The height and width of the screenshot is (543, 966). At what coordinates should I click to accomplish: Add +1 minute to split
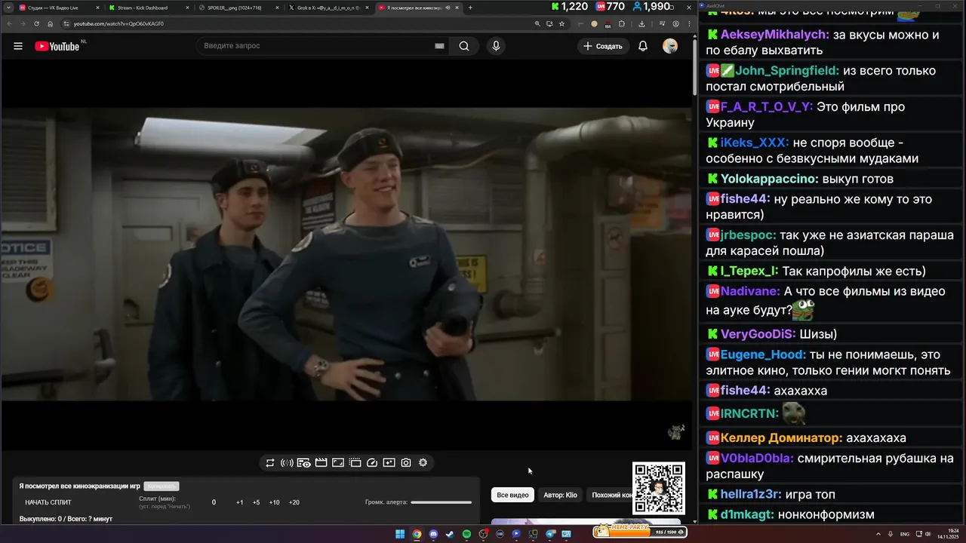[x=239, y=502]
